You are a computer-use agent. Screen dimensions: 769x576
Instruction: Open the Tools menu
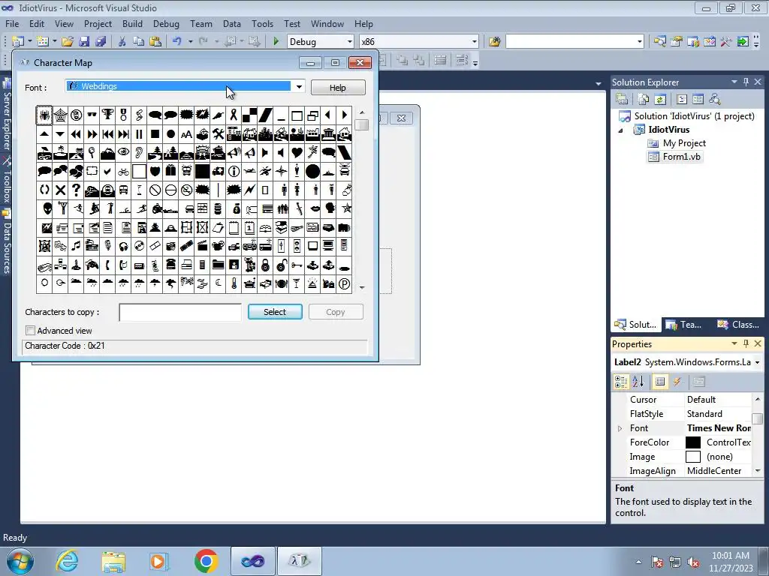coord(262,23)
